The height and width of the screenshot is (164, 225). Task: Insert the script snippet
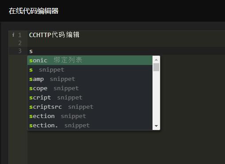(90, 98)
